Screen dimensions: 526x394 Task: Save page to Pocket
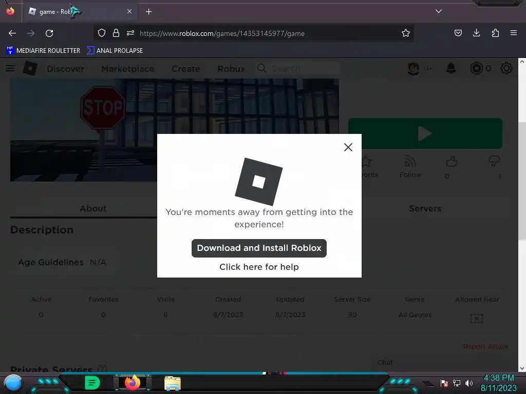click(458, 33)
